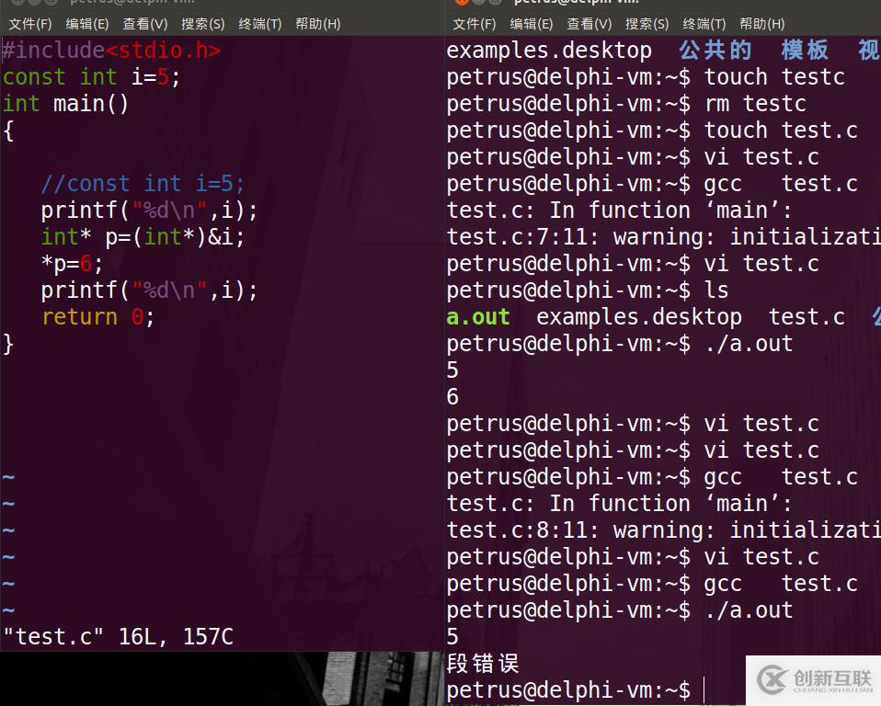881x706 pixels.
Task: Click the closing brace '}' of main in vim
Action: pos(8,344)
